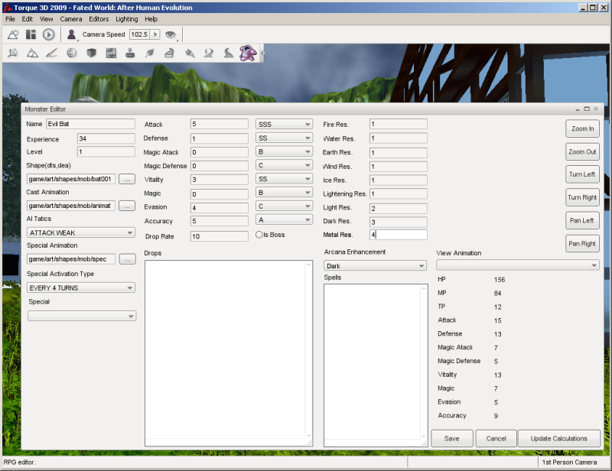Select the stamp icon in editor toolbar
The image size is (612, 471).
(130, 53)
